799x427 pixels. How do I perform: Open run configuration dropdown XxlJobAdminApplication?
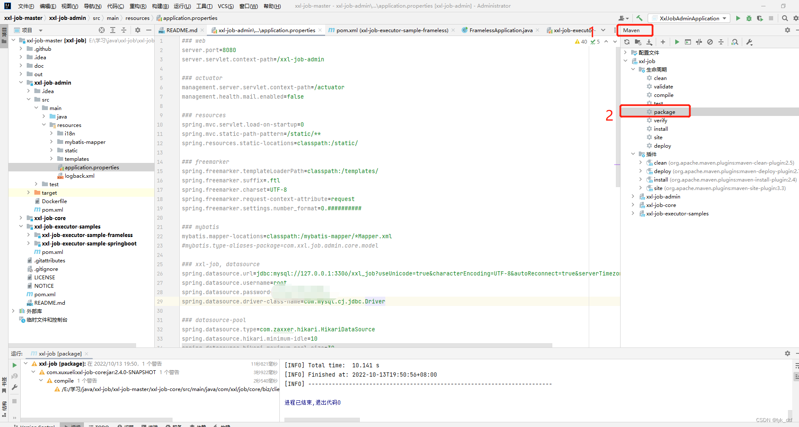[x=689, y=18]
